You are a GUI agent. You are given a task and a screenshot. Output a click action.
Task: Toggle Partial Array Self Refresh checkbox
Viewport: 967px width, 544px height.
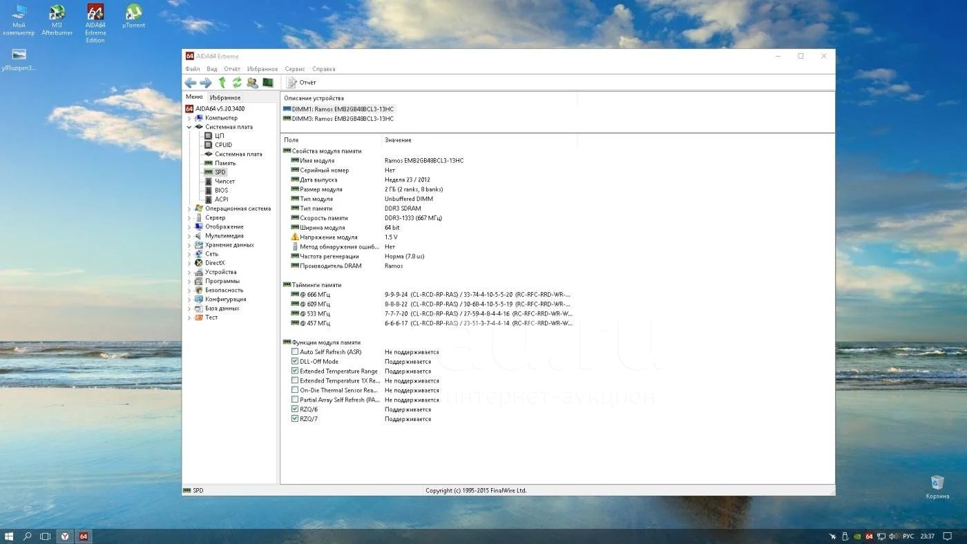(x=295, y=400)
